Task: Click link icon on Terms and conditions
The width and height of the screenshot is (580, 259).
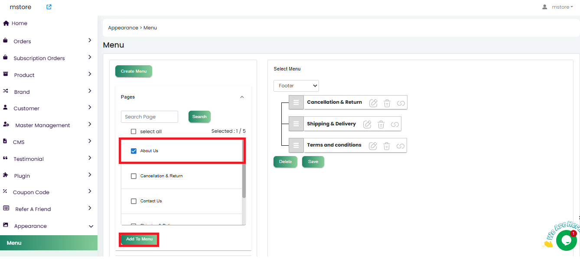Action: coord(401,146)
